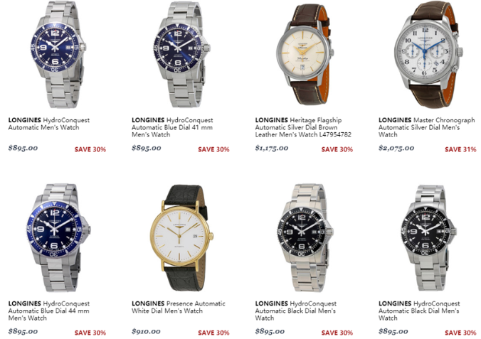This screenshot has width=481, height=339.
Task: Select SAVE 30% under Heritage Flagship watch
Action: (x=337, y=149)
